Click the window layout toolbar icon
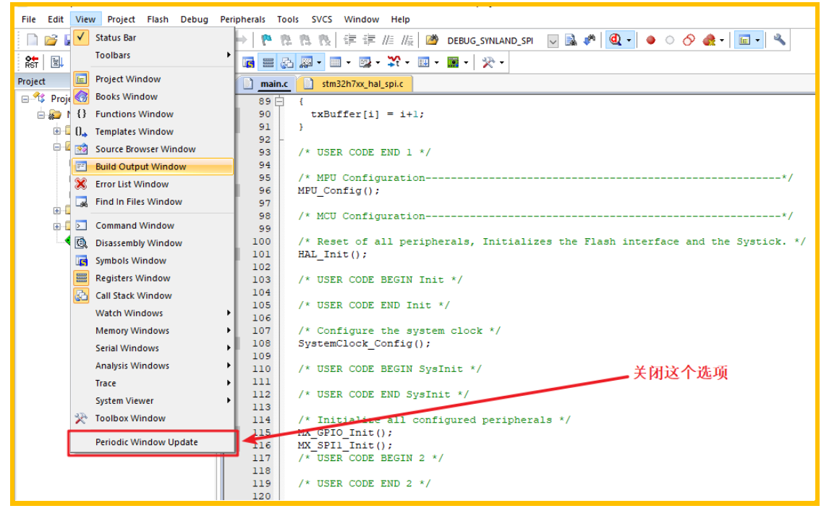Screen dimensions: 829x511 coord(744,40)
